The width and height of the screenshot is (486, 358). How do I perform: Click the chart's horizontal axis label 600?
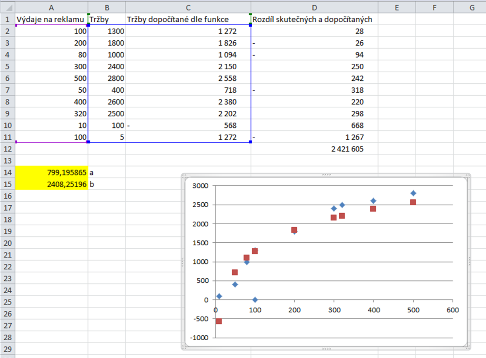point(453,310)
